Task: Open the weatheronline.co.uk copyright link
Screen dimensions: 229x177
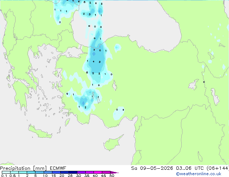Action: tap(198, 174)
